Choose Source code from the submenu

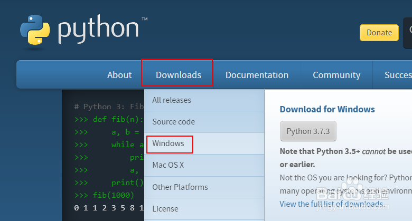(x=173, y=122)
